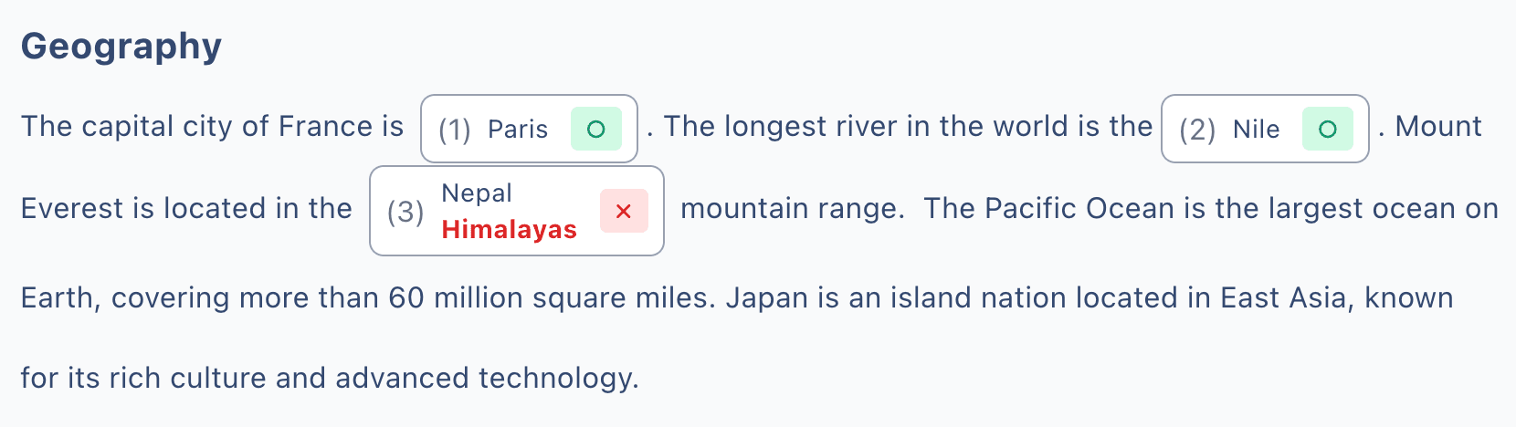
Task: Click the wrong answer text "Nepal"
Action: [x=477, y=193]
